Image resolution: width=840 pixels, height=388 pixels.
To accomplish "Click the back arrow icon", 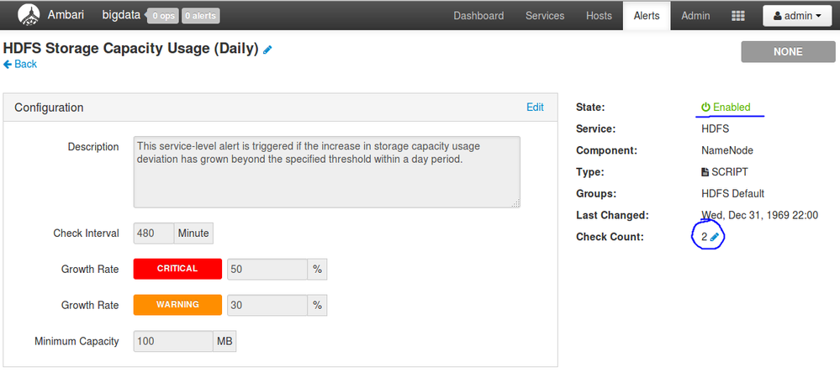I will pyautogui.click(x=8, y=64).
